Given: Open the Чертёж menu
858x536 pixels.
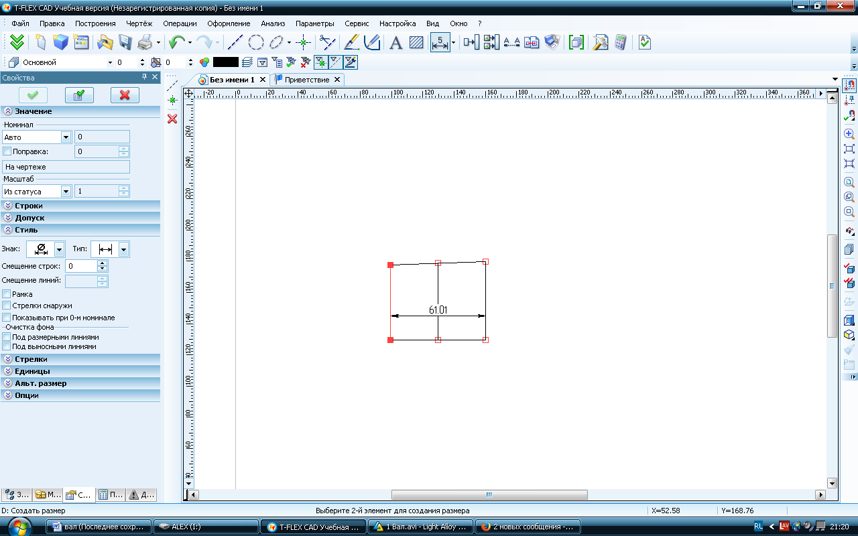Looking at the screenshot, I should tap(139, 23).
